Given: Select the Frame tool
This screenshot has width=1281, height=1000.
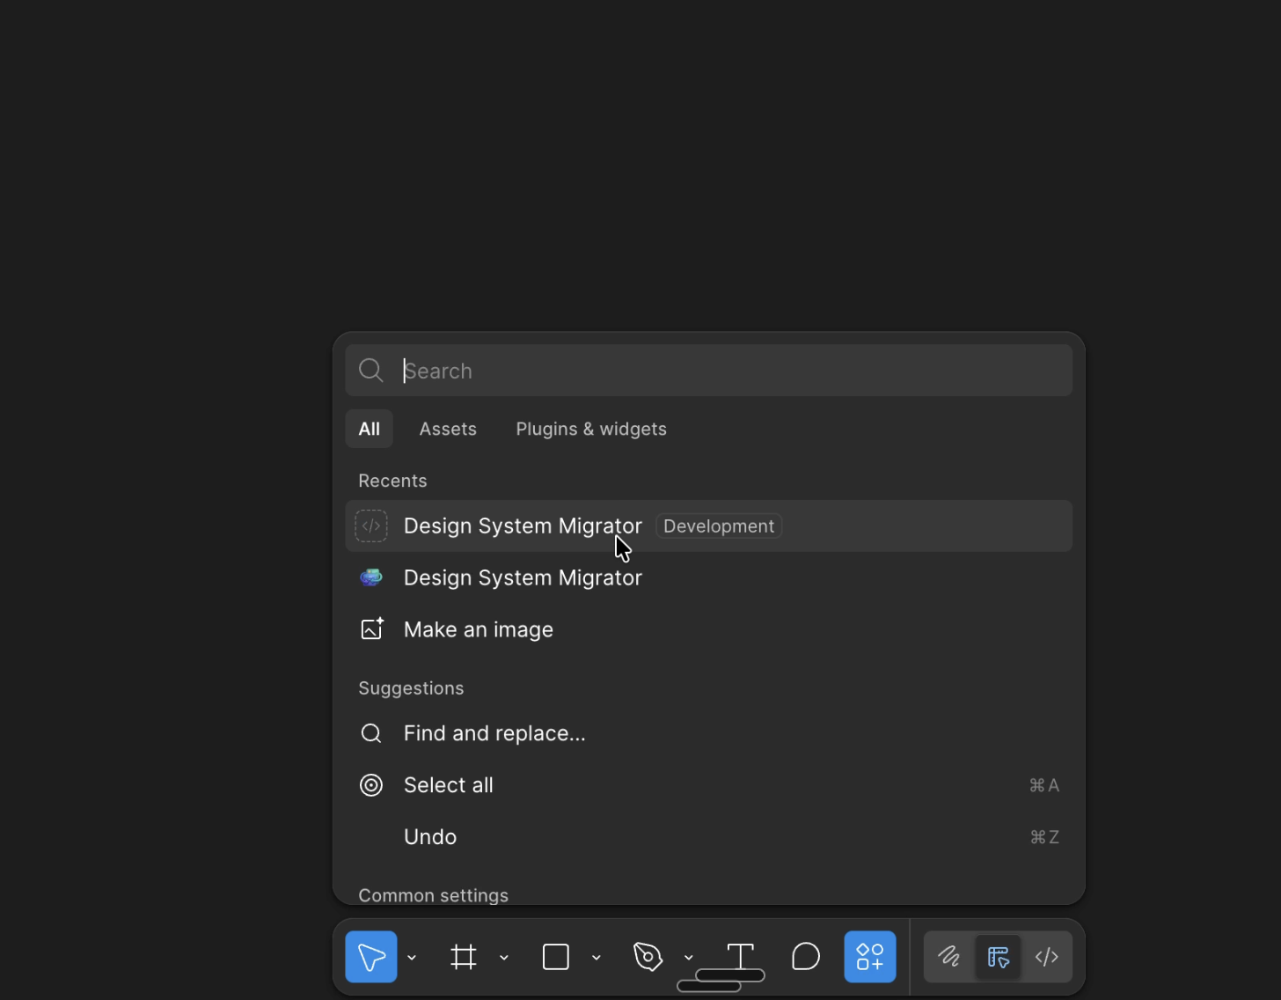Looking at the screenshot, I should 464,957.
